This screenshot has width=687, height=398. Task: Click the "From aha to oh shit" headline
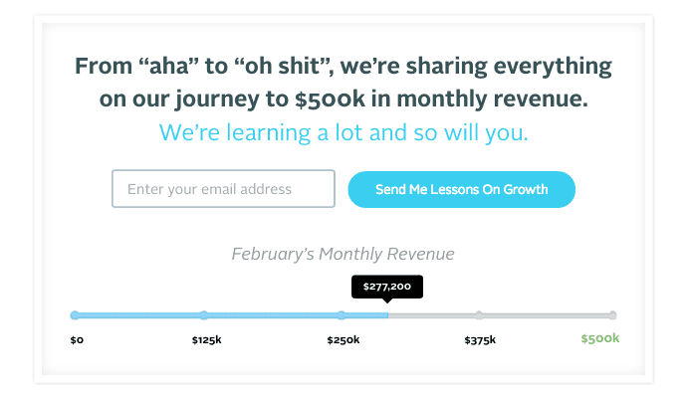pos(343,68)
